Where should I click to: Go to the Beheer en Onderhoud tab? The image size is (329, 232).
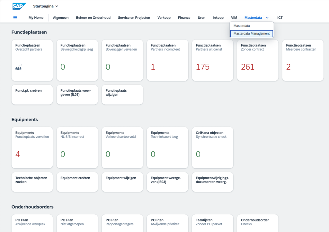tap(93, 18)
